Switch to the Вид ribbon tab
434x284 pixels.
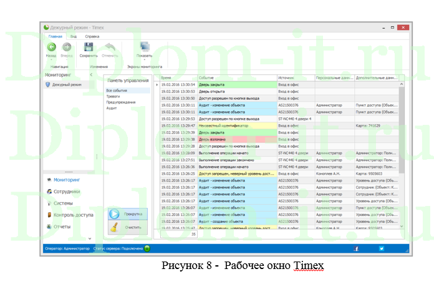click(74, 37)
